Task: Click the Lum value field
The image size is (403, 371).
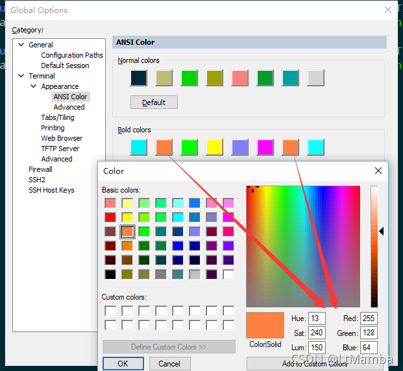Action: pos(317,348)
